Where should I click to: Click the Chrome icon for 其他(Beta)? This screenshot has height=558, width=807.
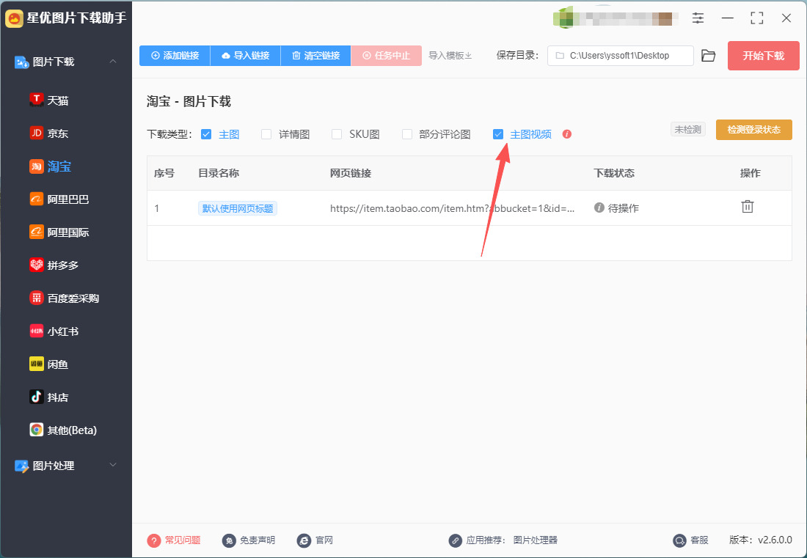click(x=36, y=430)
